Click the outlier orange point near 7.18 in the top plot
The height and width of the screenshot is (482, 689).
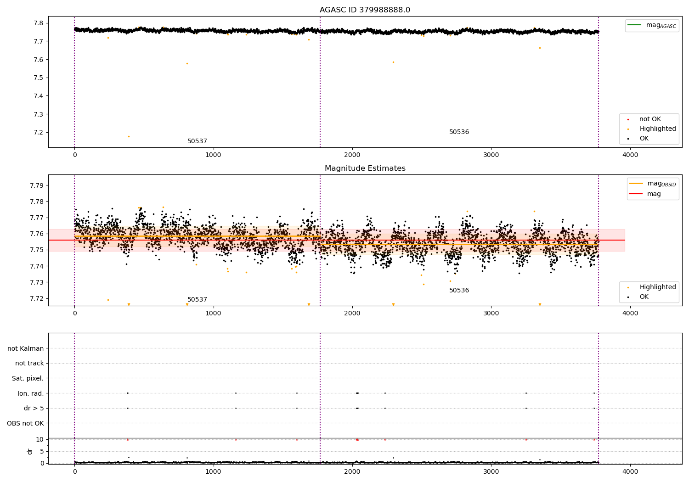tap(129, 136)
